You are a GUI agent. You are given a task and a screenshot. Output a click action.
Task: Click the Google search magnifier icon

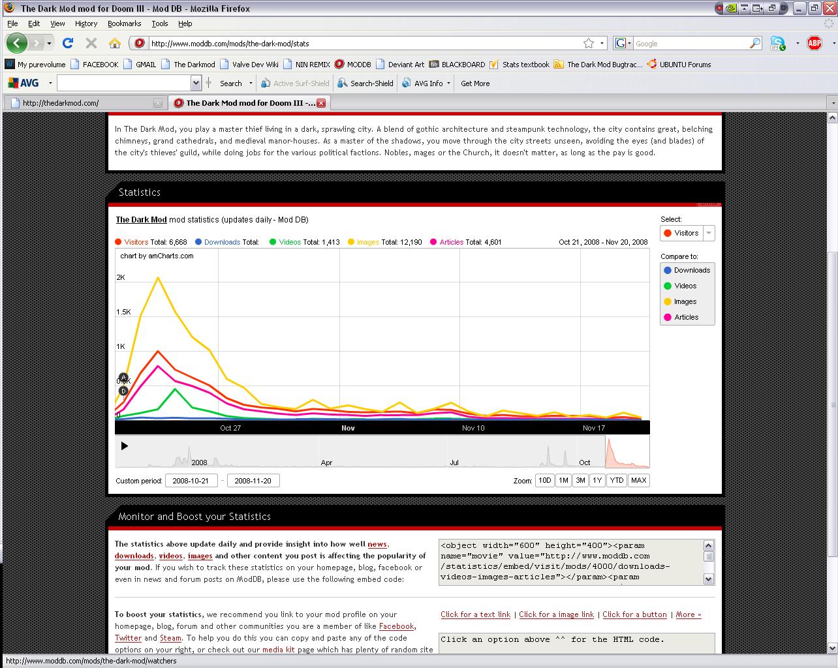click(755, 43)
